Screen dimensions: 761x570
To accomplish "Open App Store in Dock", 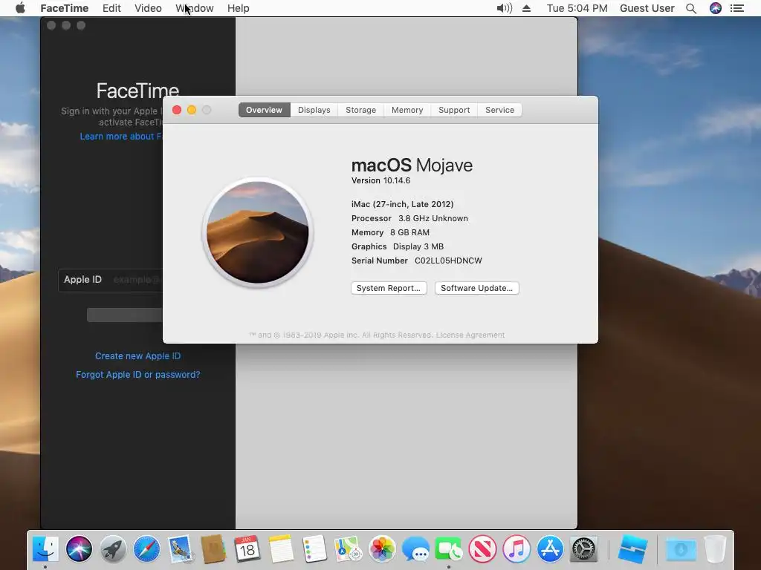I will tap(550, 549).
